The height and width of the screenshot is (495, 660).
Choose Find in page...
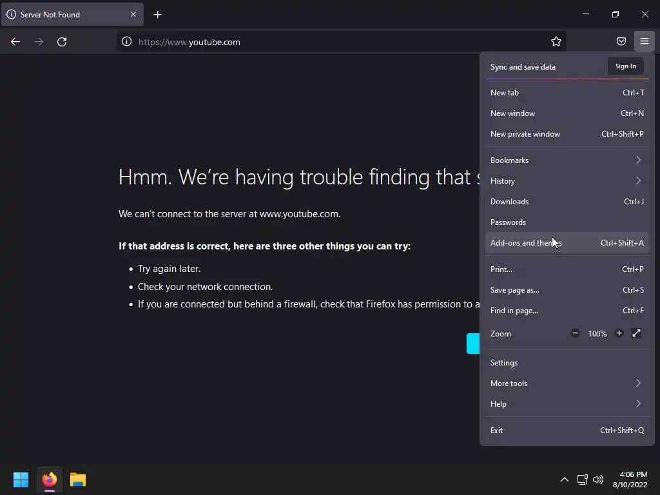(567, 311)
